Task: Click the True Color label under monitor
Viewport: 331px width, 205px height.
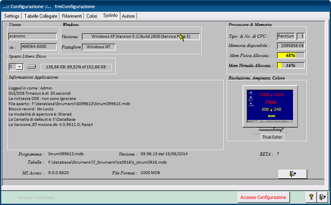Action: coord(272,137)
